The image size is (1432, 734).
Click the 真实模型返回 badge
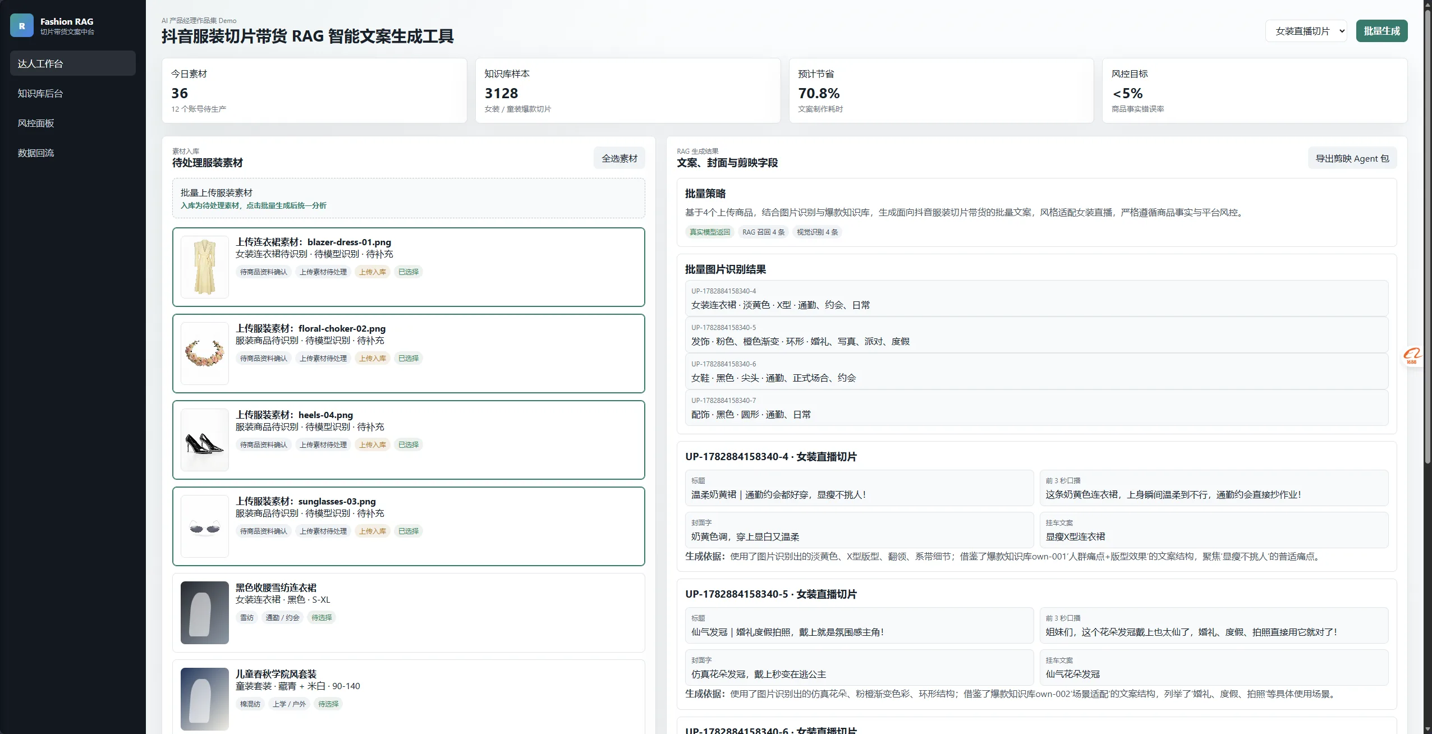(x=710, y=232)
